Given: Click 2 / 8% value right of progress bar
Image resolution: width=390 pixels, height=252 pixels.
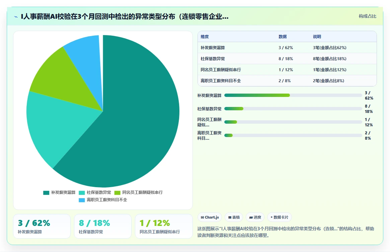Looking at the screenshot, I should point(368,136).
